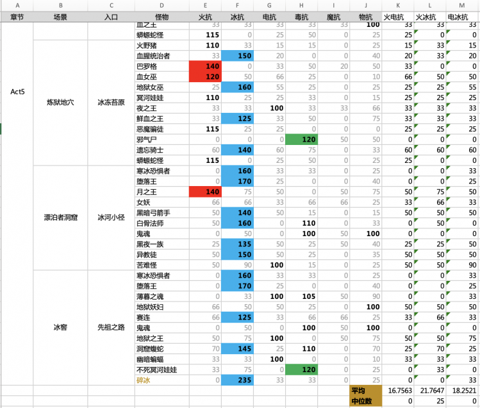Screen dimensions: 480x408
Task: Click the 遗忘骑士 monster cell
Action: tap(161, 150)
